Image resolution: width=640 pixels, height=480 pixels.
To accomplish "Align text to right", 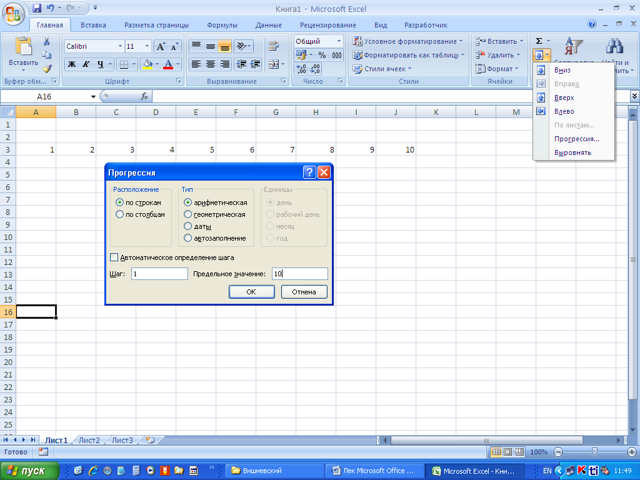I will pyautogui.click(x=224, y=64).
